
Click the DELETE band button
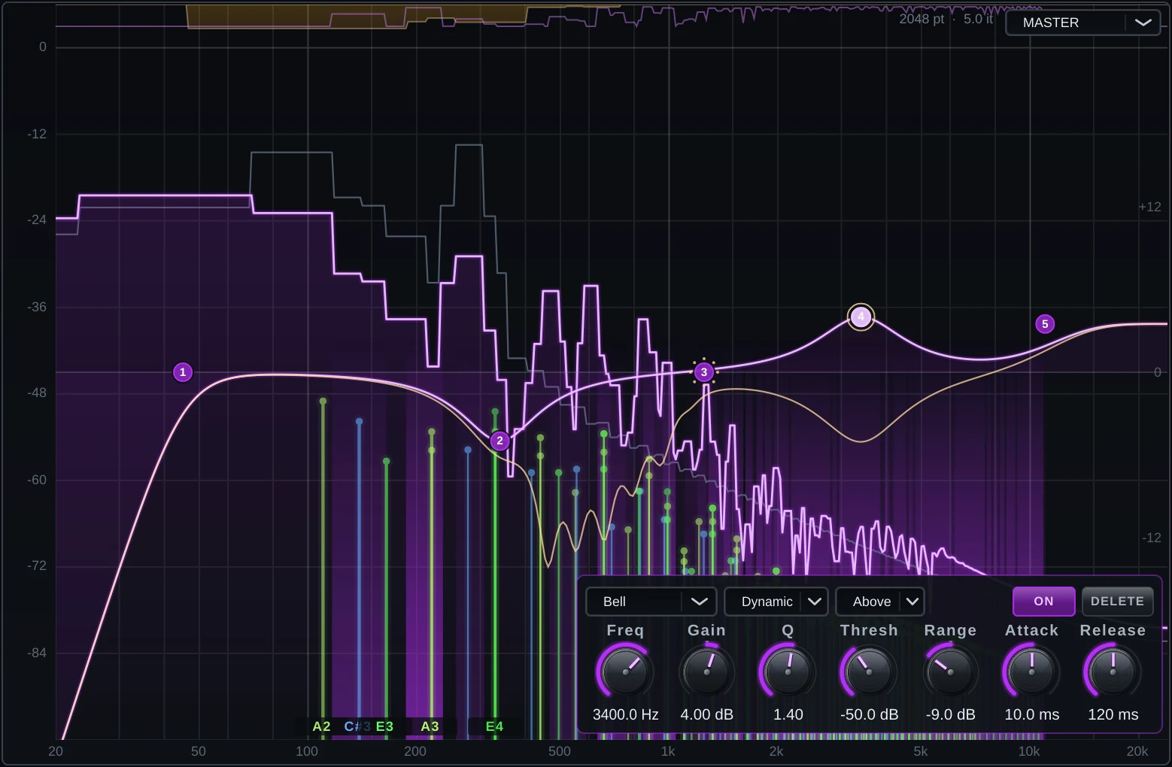click(x=1117, y=602)
